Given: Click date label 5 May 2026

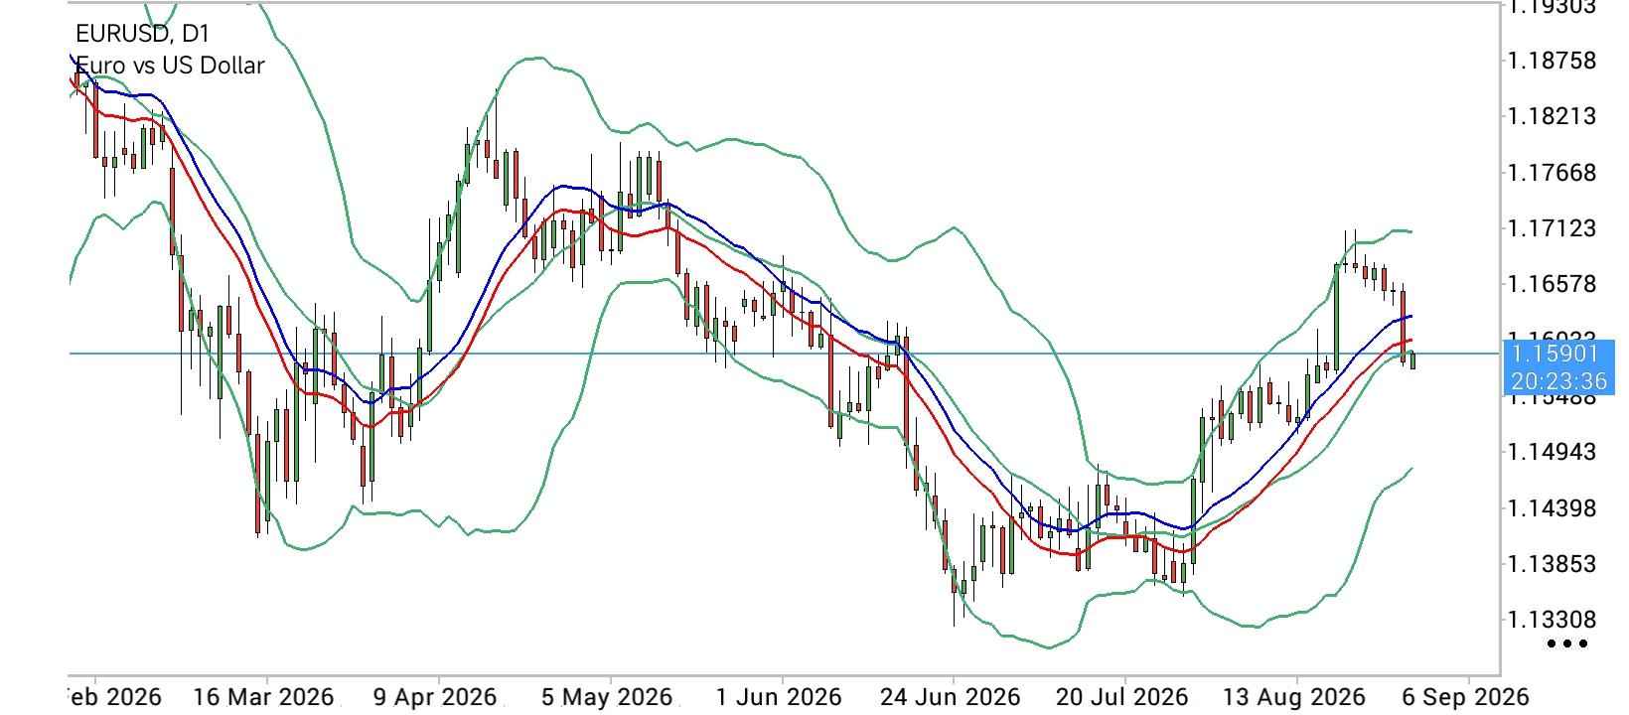Looking at the screenshot, I should [x=608, y=697].
